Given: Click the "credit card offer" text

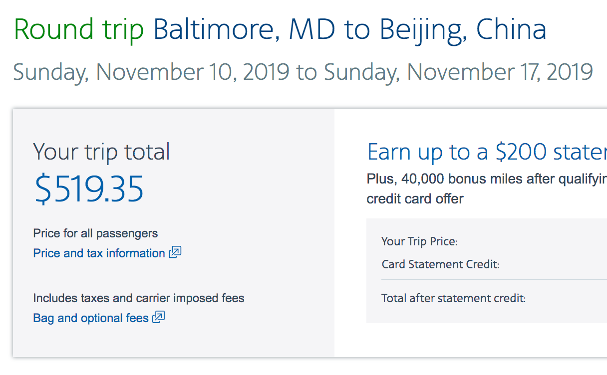Looking at the screenshot, I should (415, 199).
